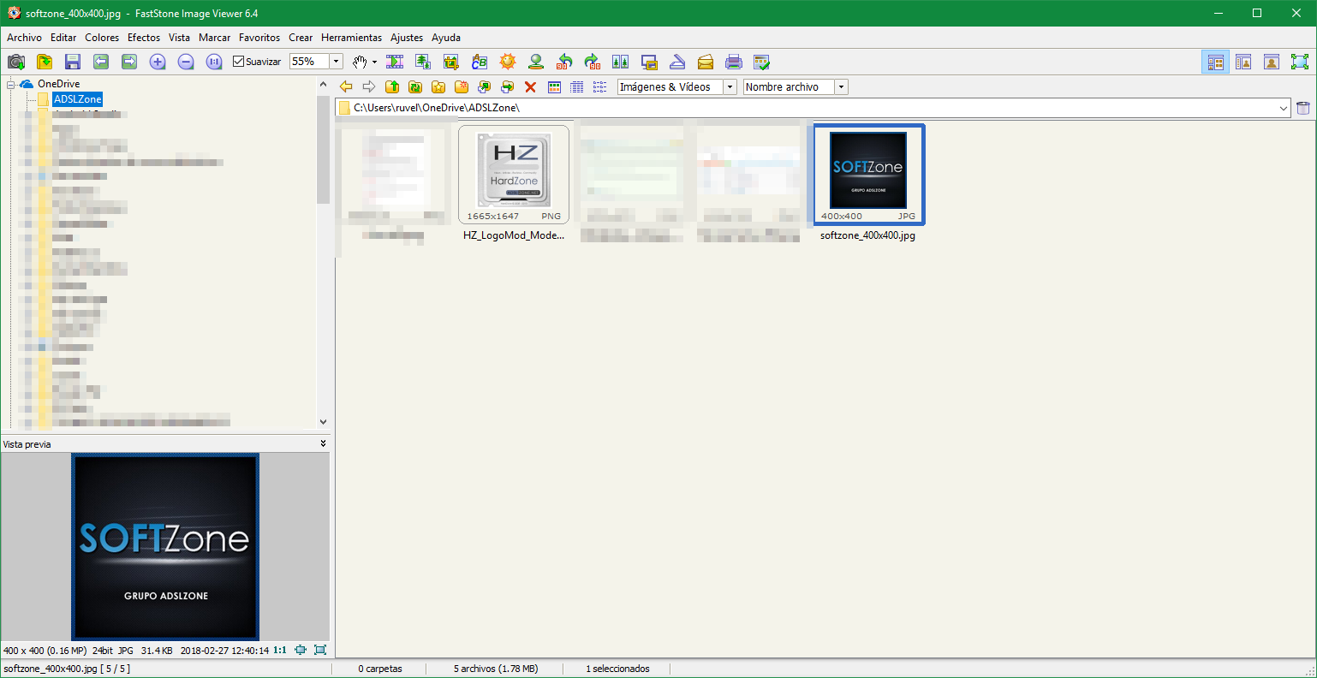The height and width of the screenshot is (678, 1317).
Task: Adjust lighting with the sun icon
Action: (509, 61)
